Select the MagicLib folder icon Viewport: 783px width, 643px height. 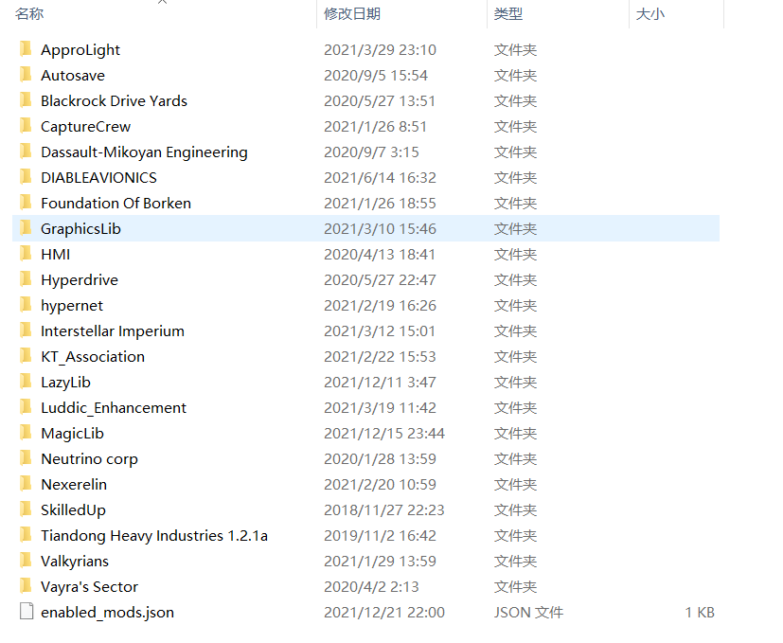click(x=26, y=433)
